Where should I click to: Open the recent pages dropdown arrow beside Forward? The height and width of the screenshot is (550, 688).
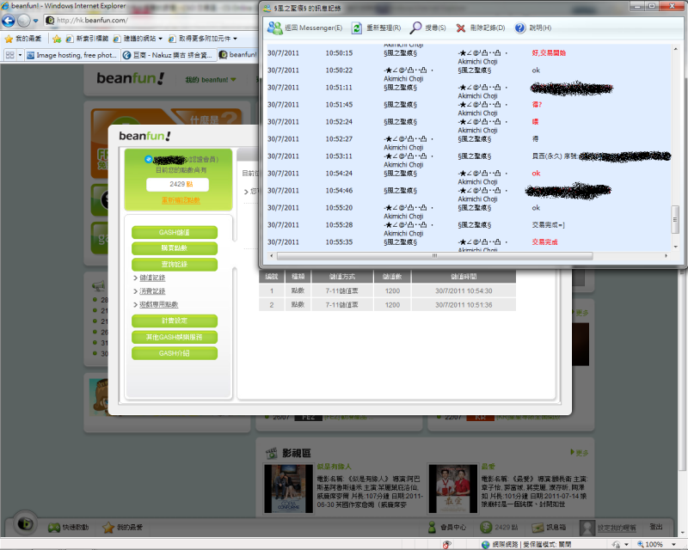[x=35, y=21]
